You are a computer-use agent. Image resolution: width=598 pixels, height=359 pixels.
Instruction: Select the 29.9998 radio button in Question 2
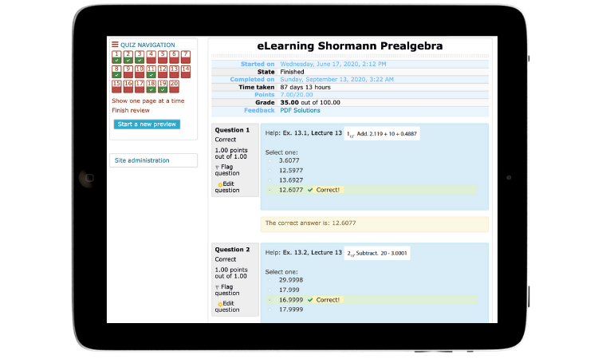(269, 280)
